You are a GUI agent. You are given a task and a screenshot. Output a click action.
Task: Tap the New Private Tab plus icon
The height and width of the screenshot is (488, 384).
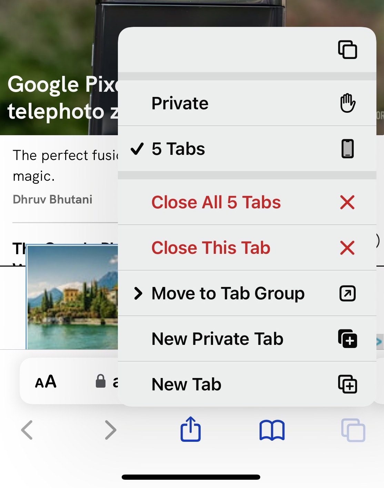pyautogui.click(x=347, y=339)
